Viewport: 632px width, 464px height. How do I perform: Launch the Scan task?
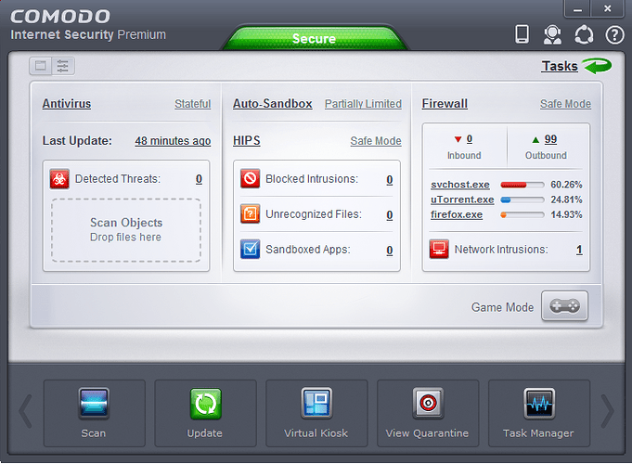click(x=94, y=413)
